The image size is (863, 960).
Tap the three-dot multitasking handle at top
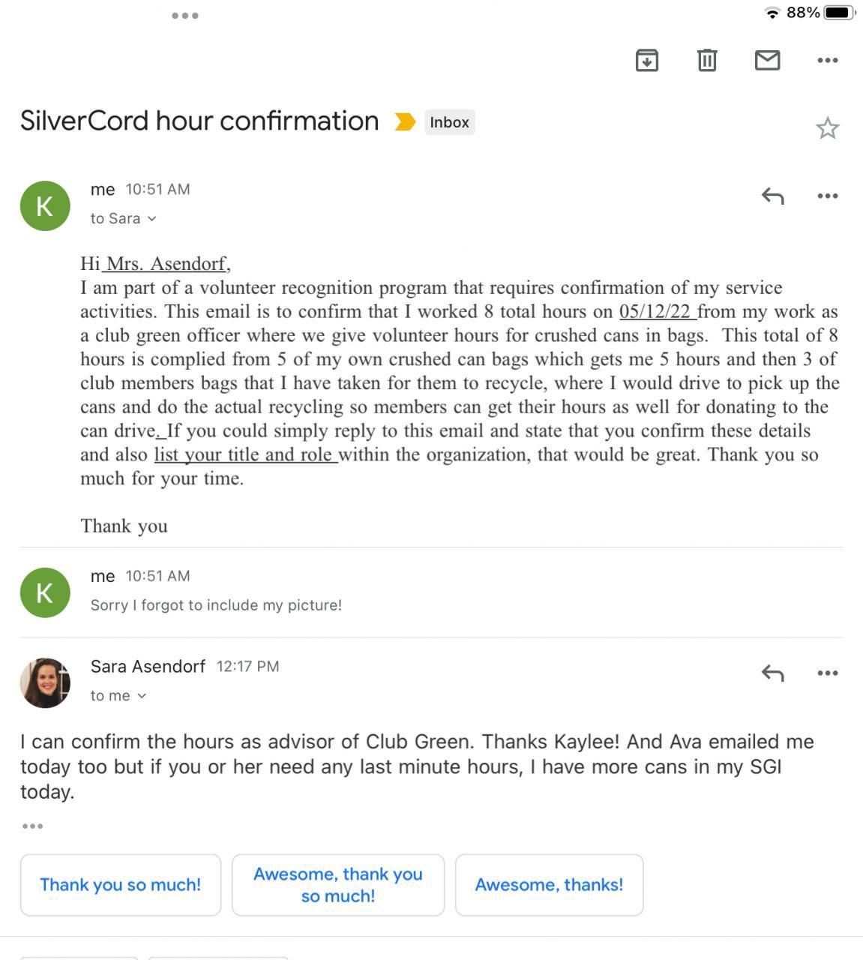coord(184,15)
